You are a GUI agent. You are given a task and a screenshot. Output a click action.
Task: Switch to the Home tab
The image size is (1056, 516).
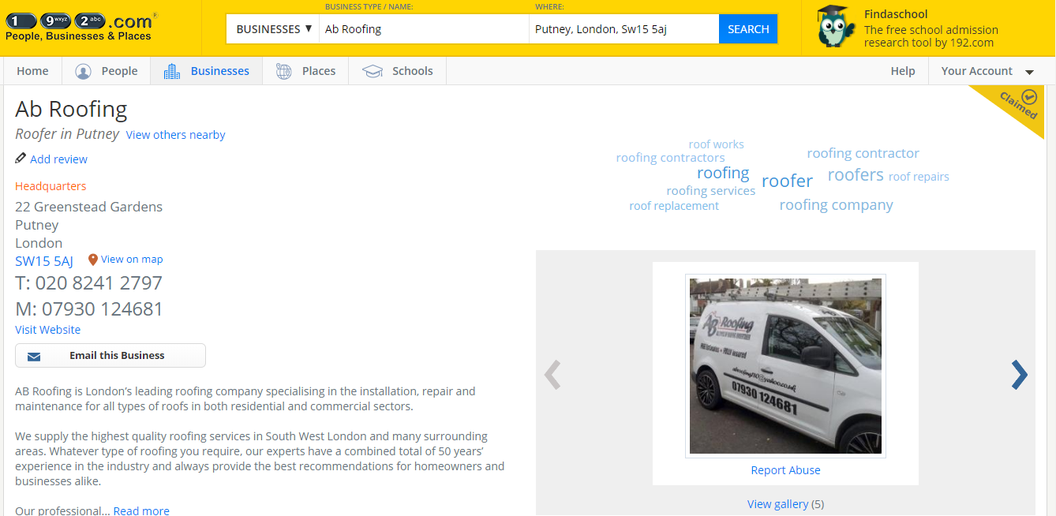point(32,70)
